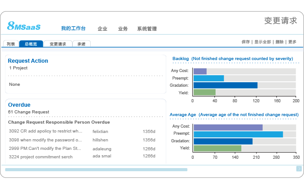The image size is (304, 189).
Task: Click the Backlog chart title
Action: [x=232, y=59]
